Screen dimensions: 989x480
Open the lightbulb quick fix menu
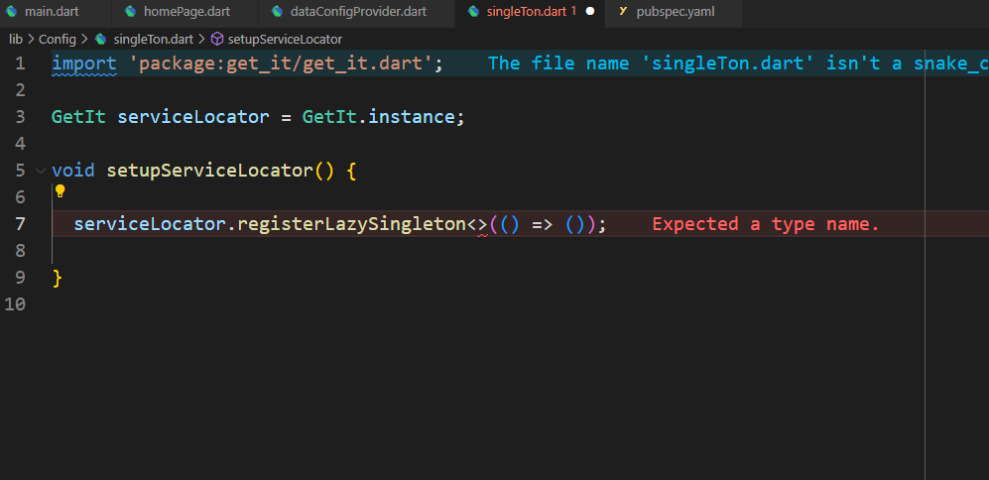click(60, 190)
